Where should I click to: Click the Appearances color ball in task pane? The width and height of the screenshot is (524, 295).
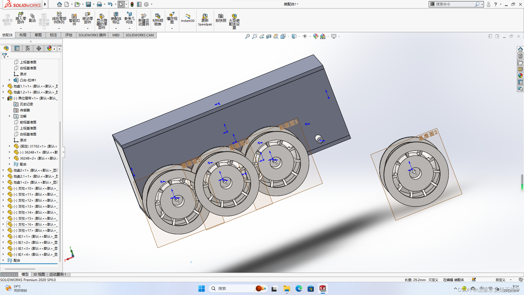point(520,76)
